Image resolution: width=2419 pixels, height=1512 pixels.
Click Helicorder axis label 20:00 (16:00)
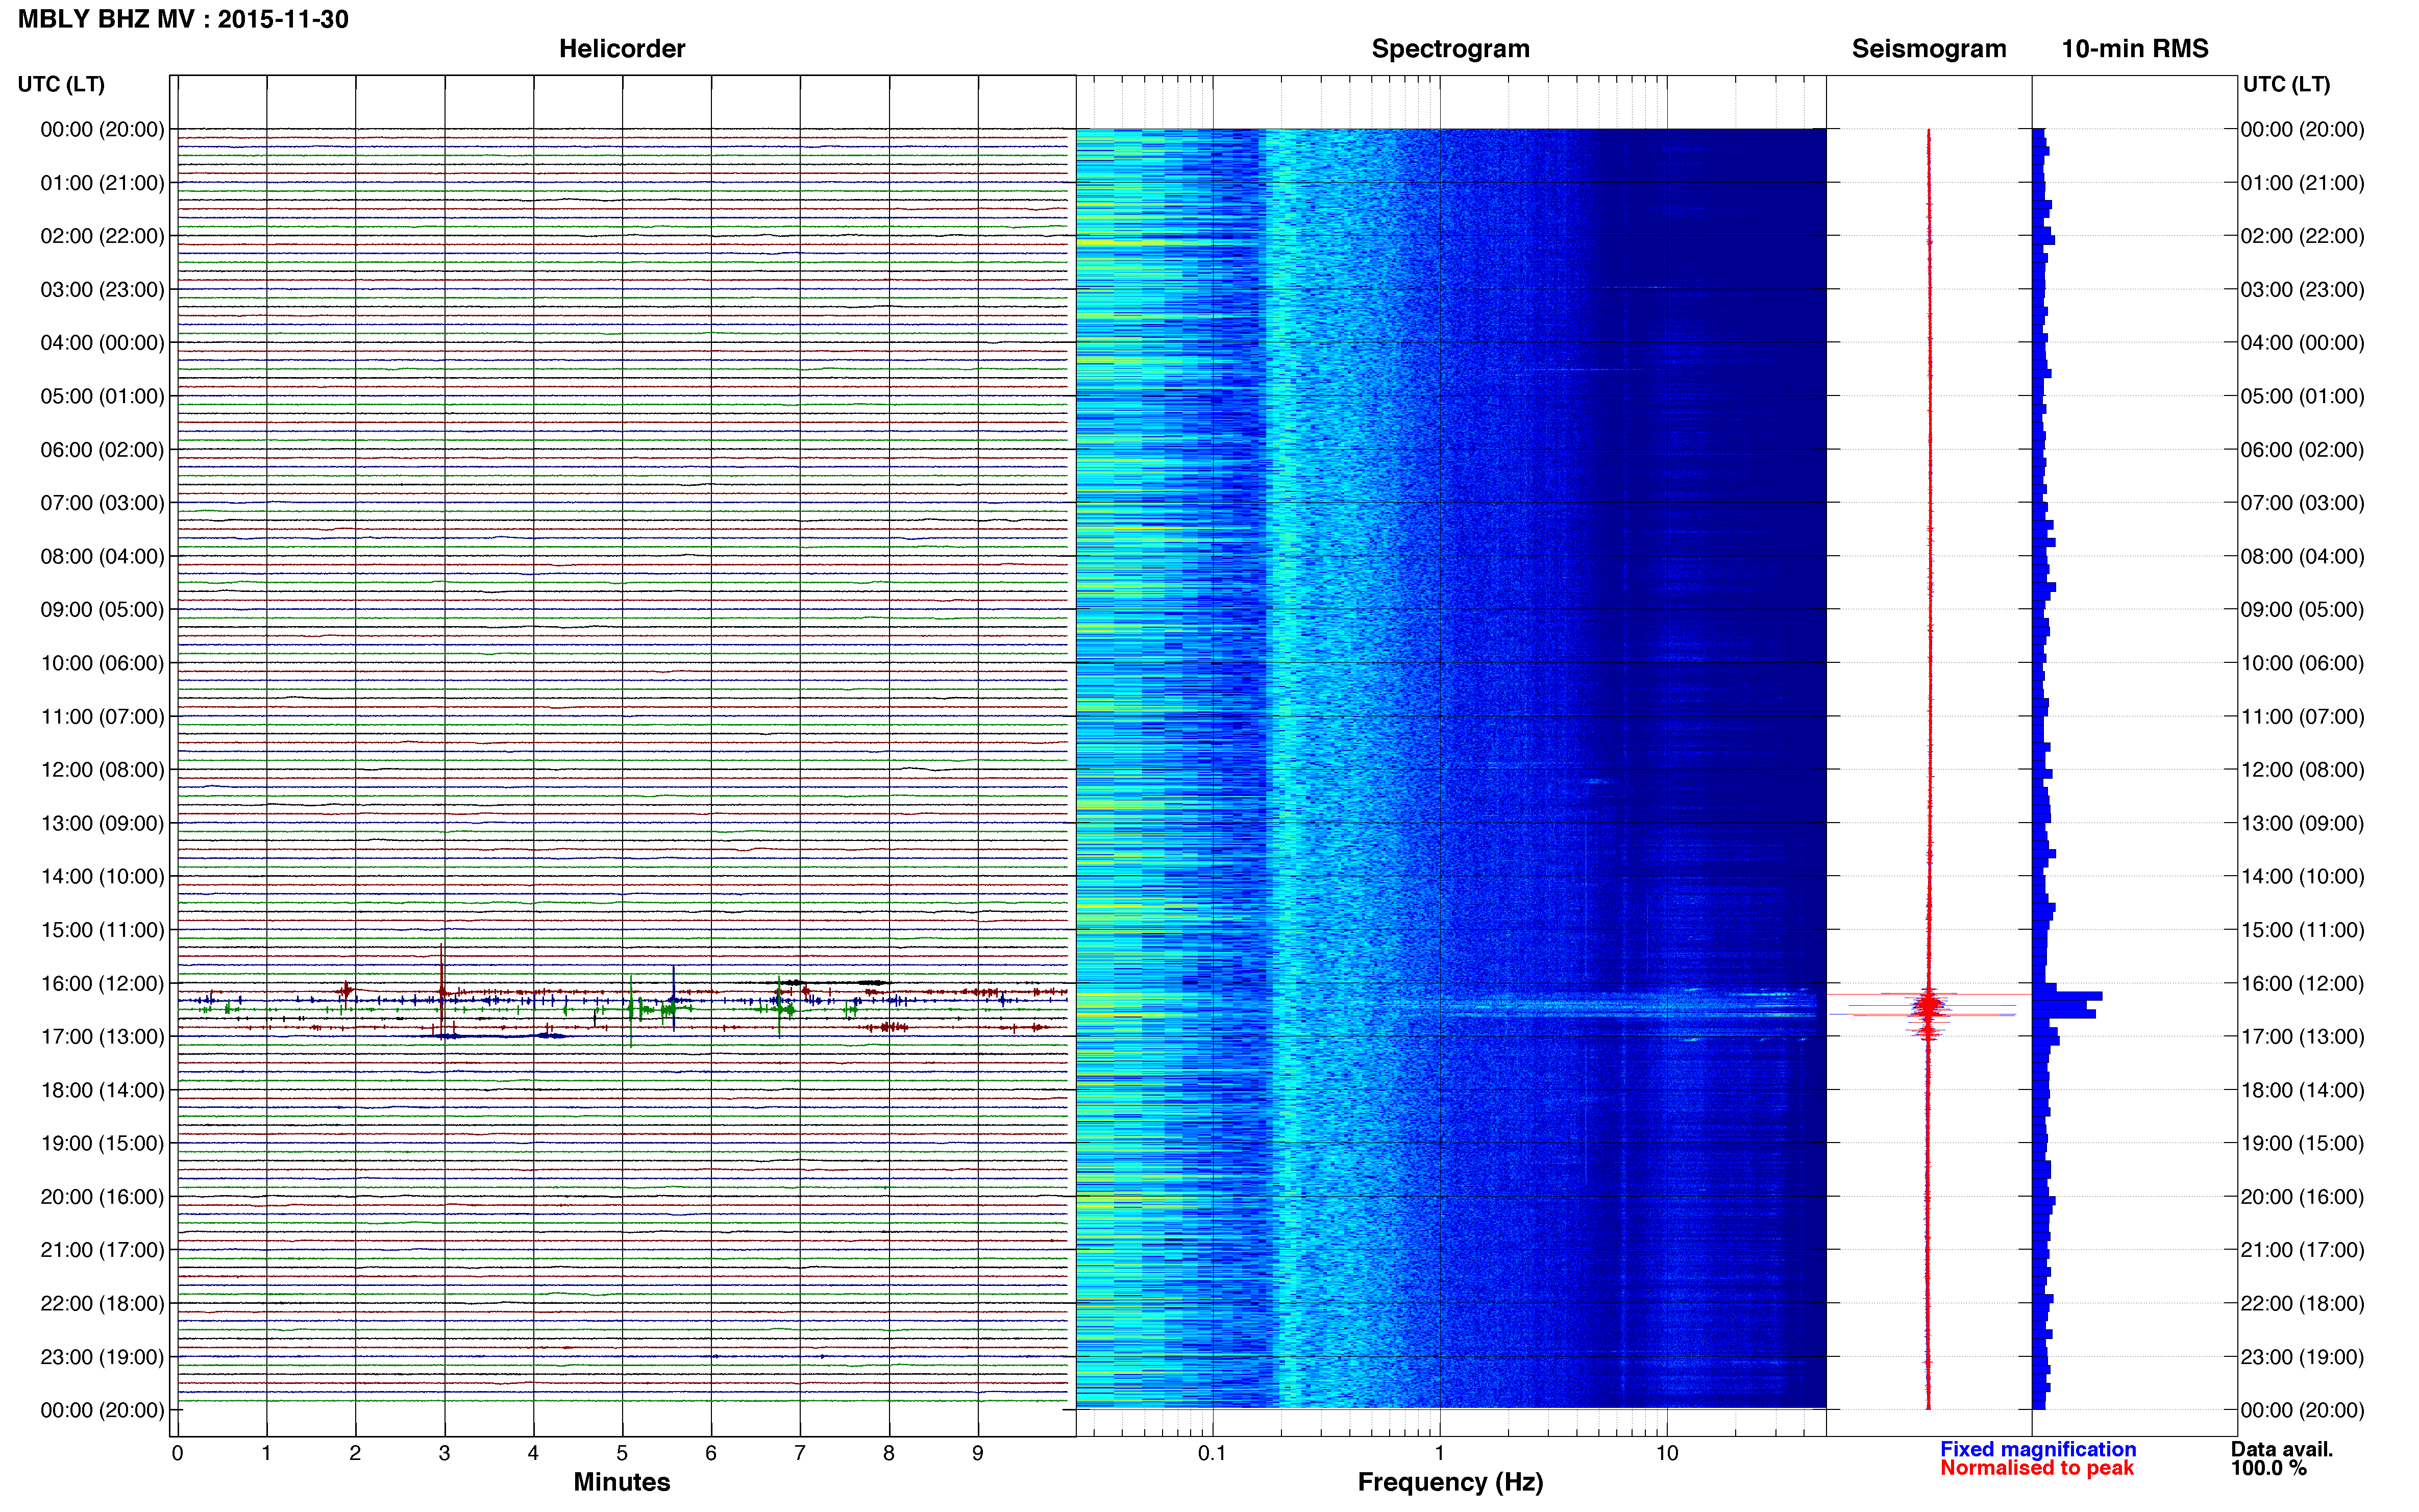point(102,1197)
